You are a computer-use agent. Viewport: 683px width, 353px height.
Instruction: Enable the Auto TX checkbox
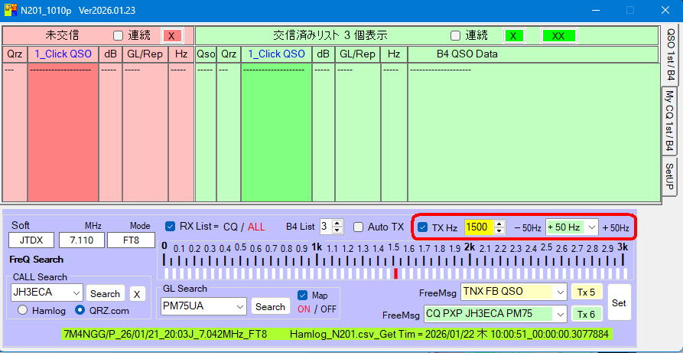(358, 227)
